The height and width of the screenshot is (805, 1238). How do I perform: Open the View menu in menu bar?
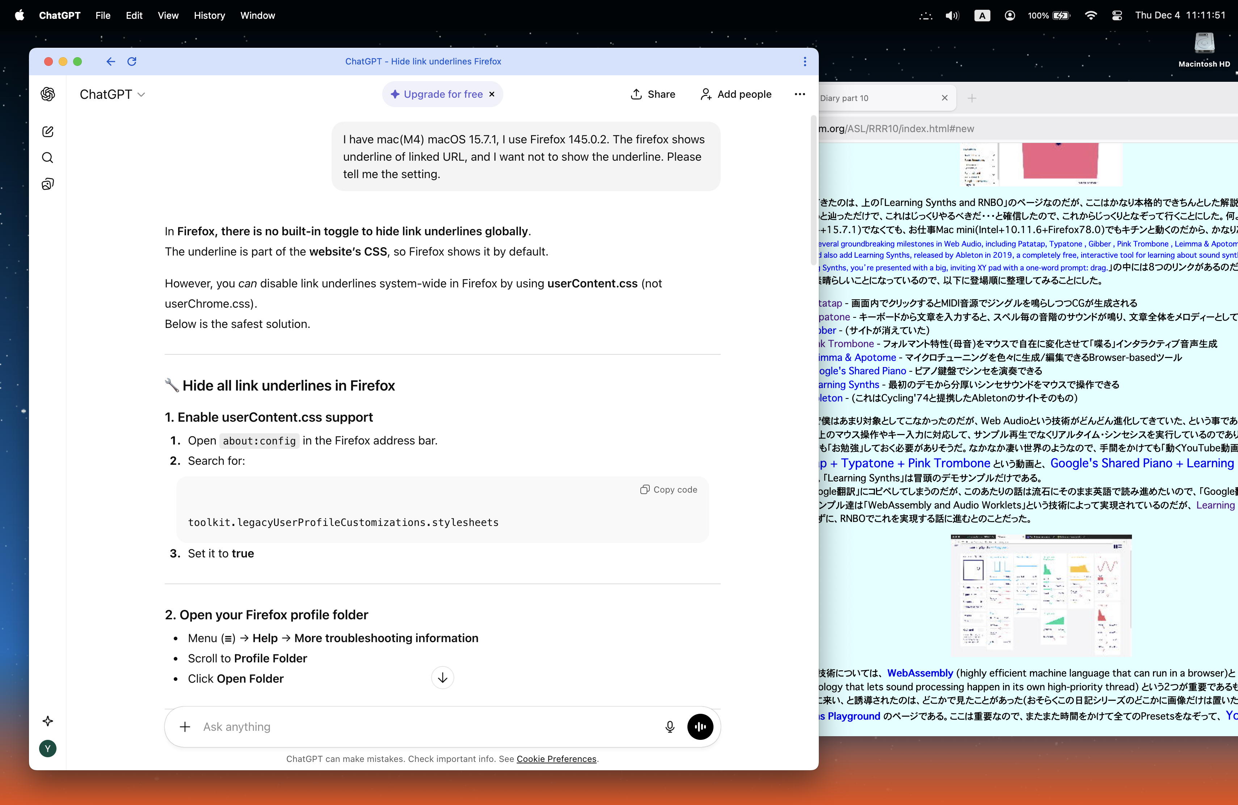coord(168,15)
